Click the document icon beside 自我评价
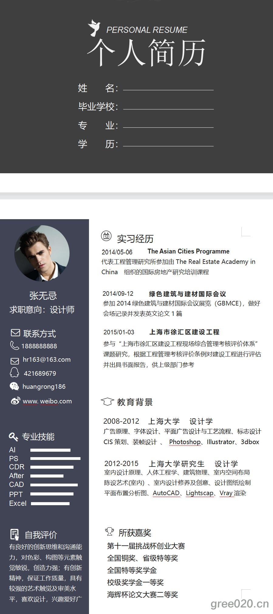Screen dimensions: 273x614 [x=15, y=535]
